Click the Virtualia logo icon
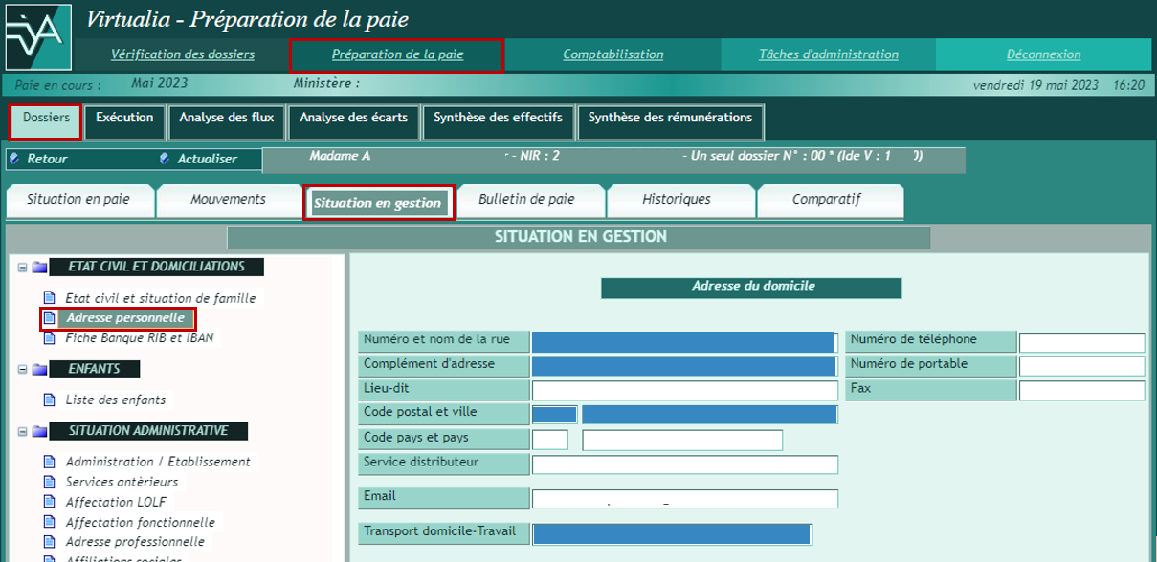The width and height of the screenshot is (1157, 562). tap(37, 36)
